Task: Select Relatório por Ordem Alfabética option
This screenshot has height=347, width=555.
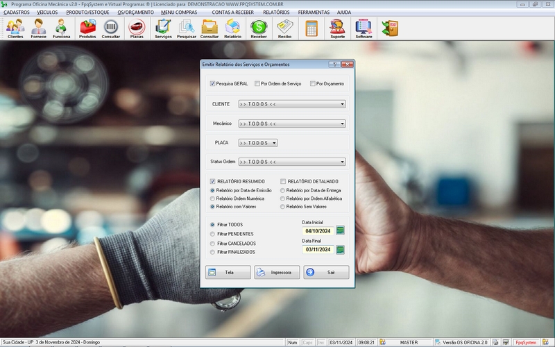Action: pos(282,198)
